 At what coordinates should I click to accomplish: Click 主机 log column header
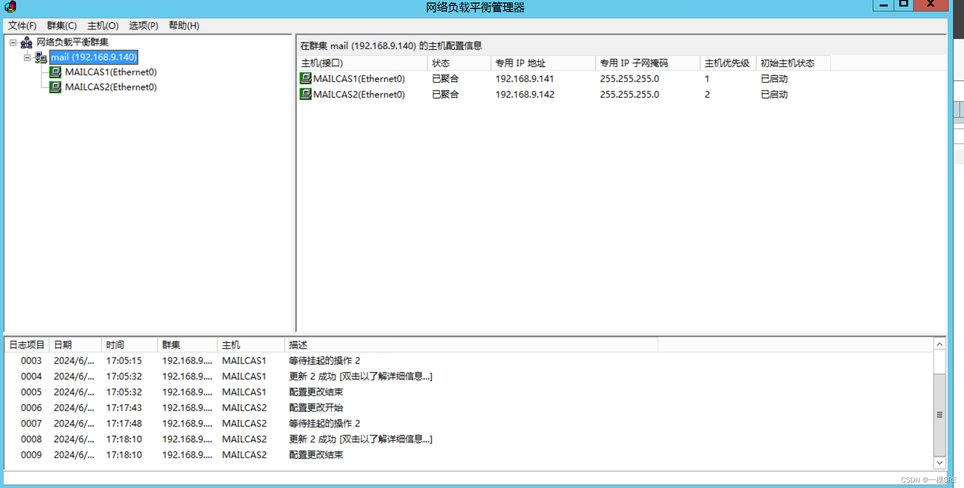tap(251, 345)
